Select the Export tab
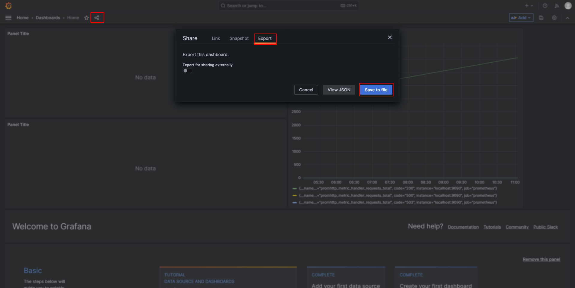Viewport: 575px width, 288px height. click(265, 38)
